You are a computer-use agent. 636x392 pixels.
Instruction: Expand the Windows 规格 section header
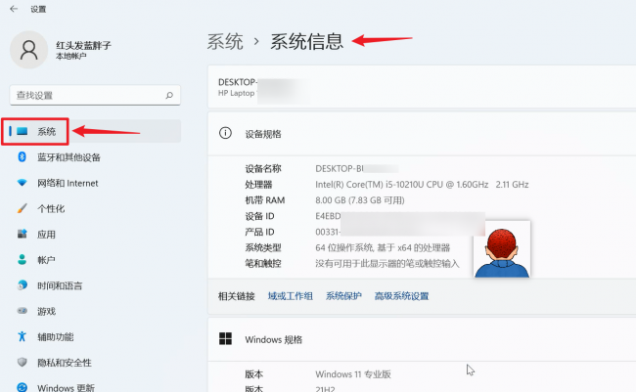(422, 339)
